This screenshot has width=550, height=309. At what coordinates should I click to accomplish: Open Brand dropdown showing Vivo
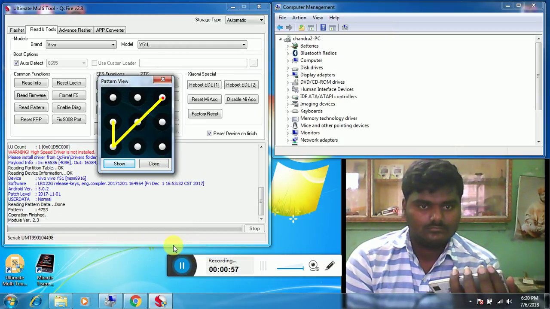point(81,45)
